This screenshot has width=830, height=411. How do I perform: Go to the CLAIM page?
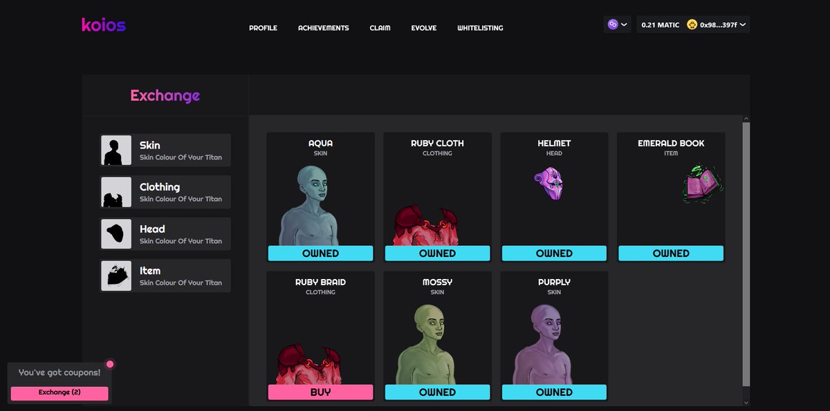point(380,28)
